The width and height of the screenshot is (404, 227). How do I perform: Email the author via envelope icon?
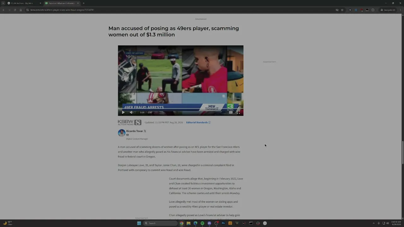click(x=128, y=135)
